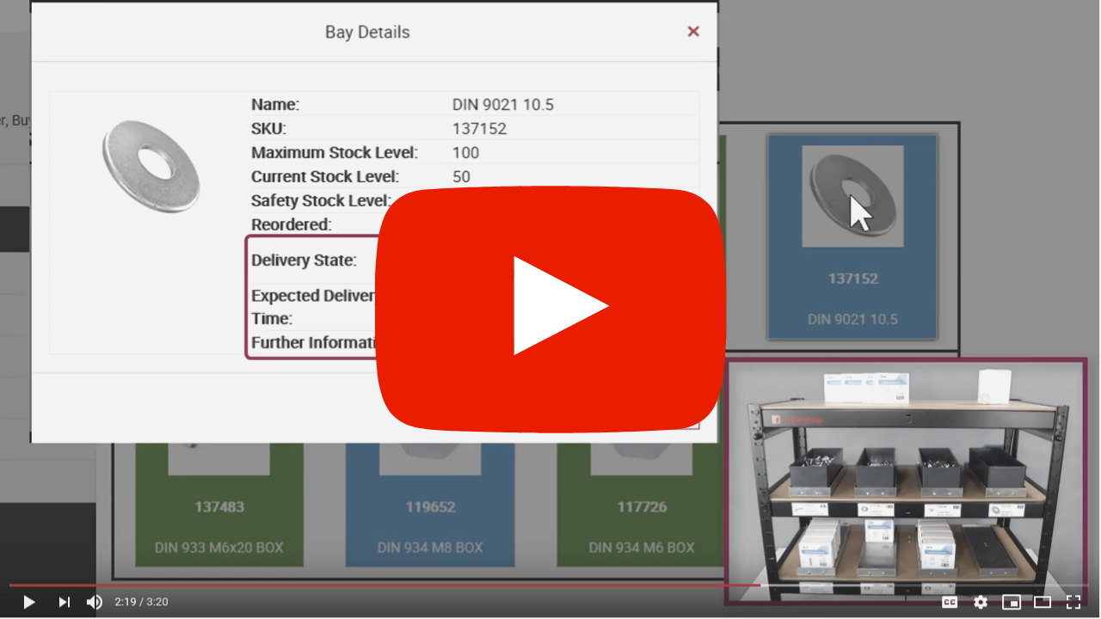Screen dimensions: 1101x619
Task: Click the Bay Details title
Action: [367, 32]
